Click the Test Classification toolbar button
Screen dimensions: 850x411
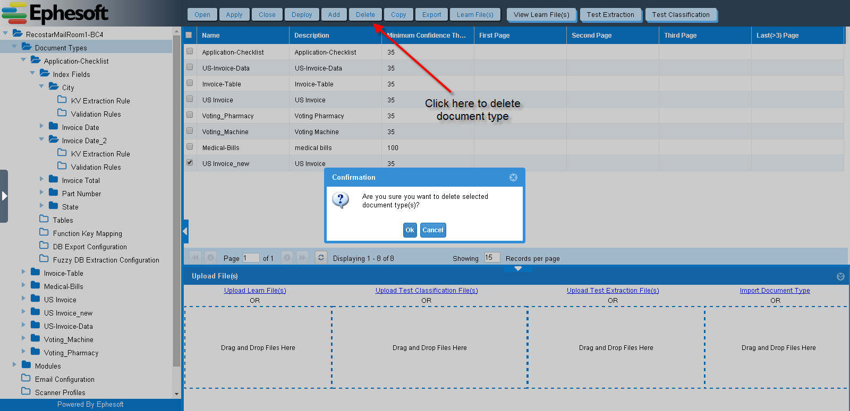681,15
